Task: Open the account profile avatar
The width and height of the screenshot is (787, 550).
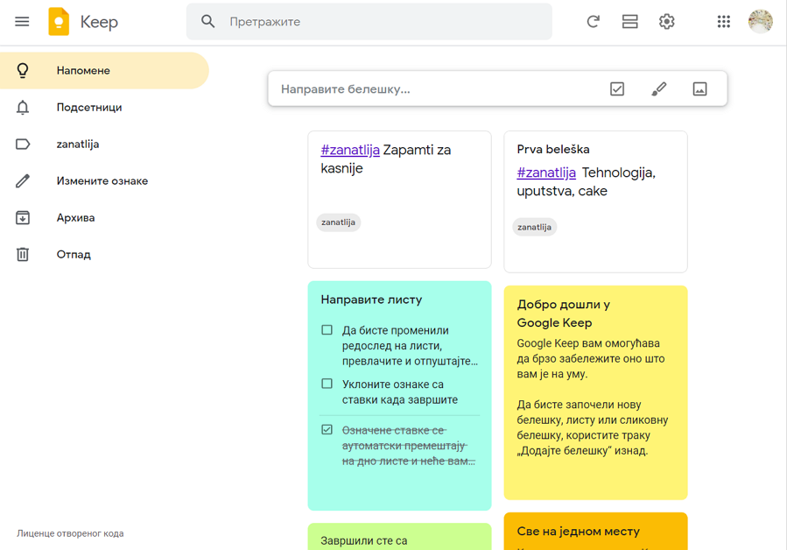Action: coord(761,22)
